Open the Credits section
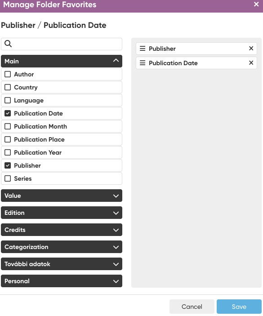Viewport: 263px width, 316px height. 62,230
